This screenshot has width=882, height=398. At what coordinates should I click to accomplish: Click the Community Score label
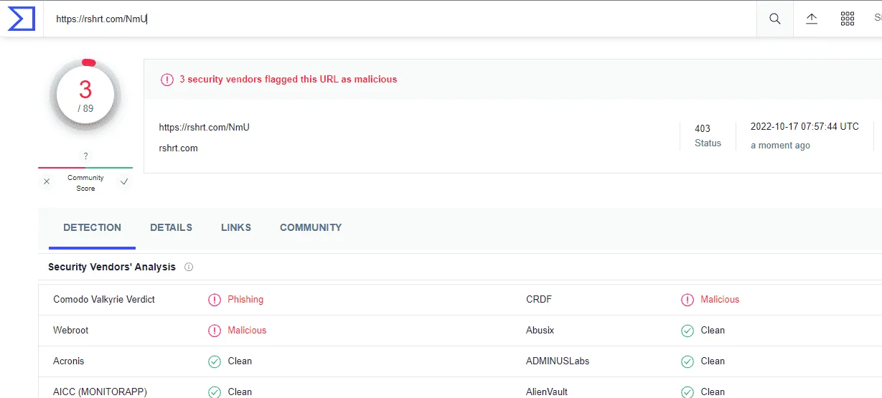(85, 183)
